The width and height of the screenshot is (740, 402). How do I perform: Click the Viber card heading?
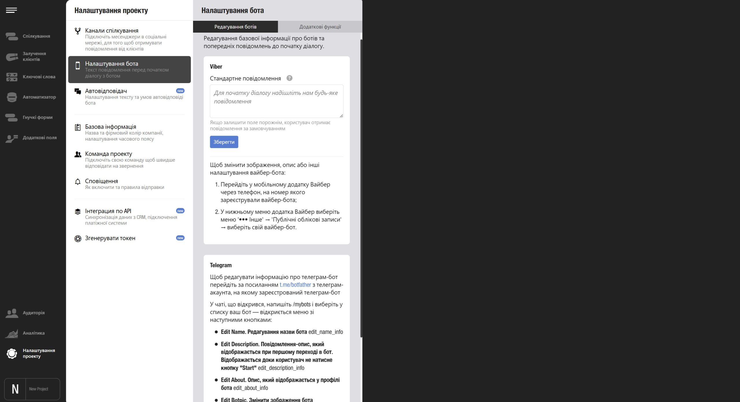click(x=216, y=67)
